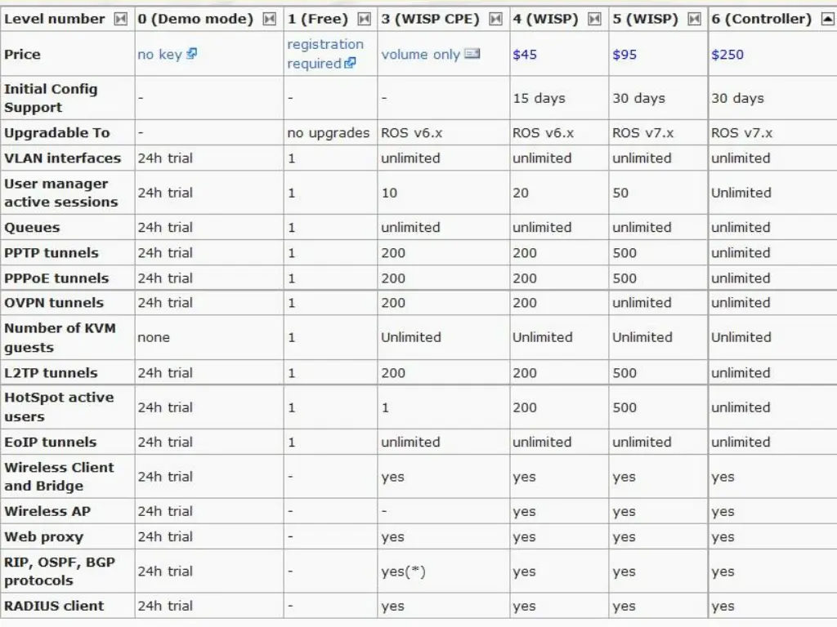Click 'OVPN tunnels' row label
Viewport: 837px width, 627px height.
(x=54, y=303)
